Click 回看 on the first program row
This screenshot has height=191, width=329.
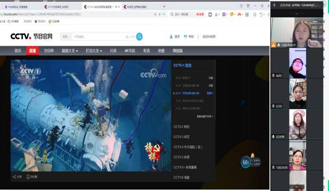[211, 78]
